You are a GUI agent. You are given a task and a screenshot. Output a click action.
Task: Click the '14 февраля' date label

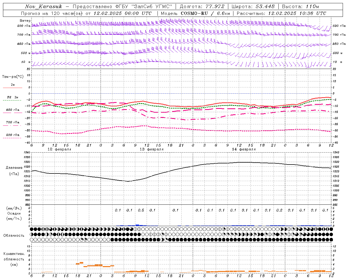[244, 149]
